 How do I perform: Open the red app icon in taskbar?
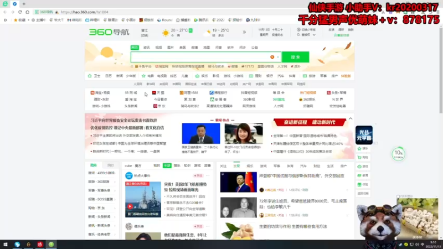click(40, 245)
